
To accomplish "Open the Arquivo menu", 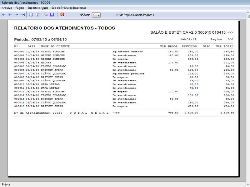I will tap(7, 7).
